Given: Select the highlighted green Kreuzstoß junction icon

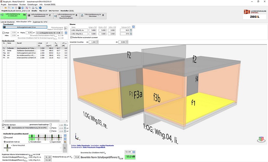Looking at the screenshot, I should (x=32, y=138).
